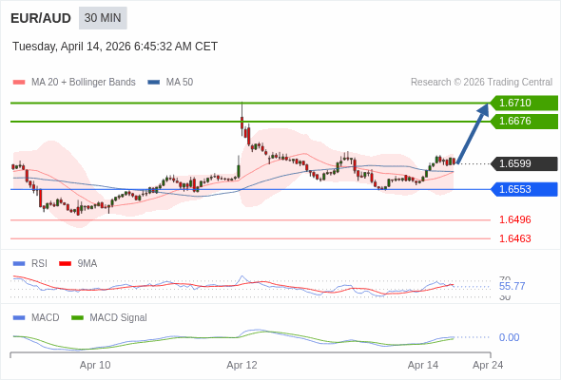Viewport: 561px width, 380px height.
Task: Click the MACD Signal green legend swatch
Action: pyautogui.click(x=77, y=318)
